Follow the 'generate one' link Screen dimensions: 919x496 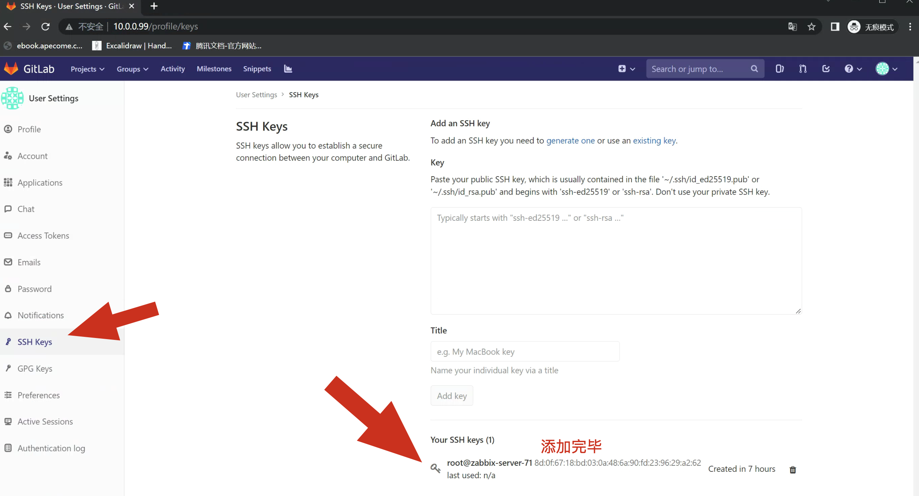[x=570, y=141]
